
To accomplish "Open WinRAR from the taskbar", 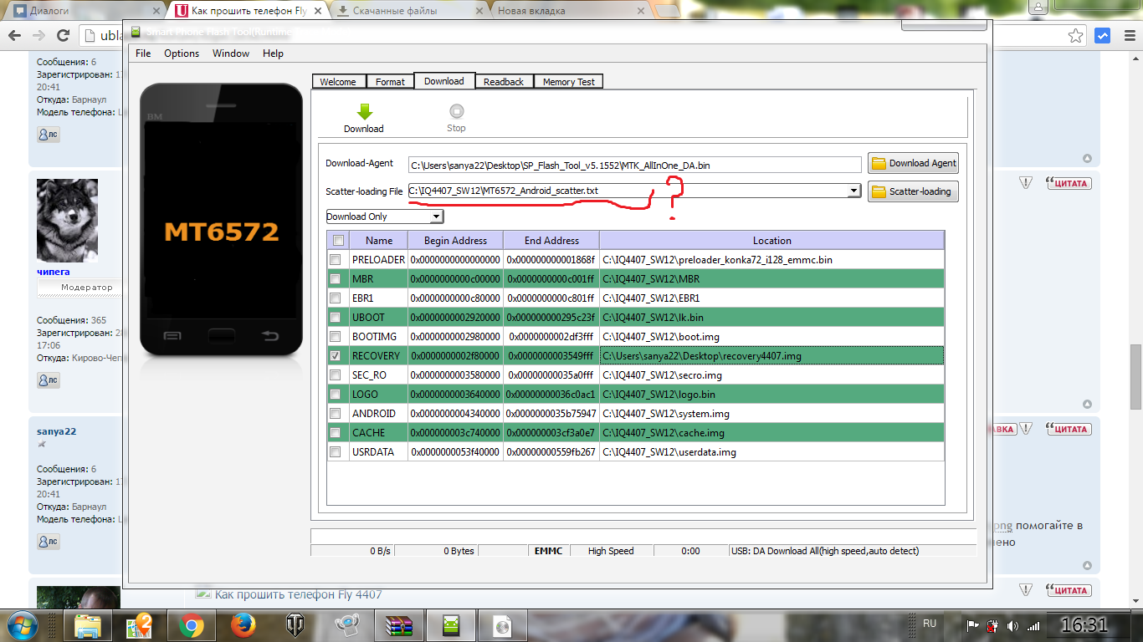I will click(398, 625).
